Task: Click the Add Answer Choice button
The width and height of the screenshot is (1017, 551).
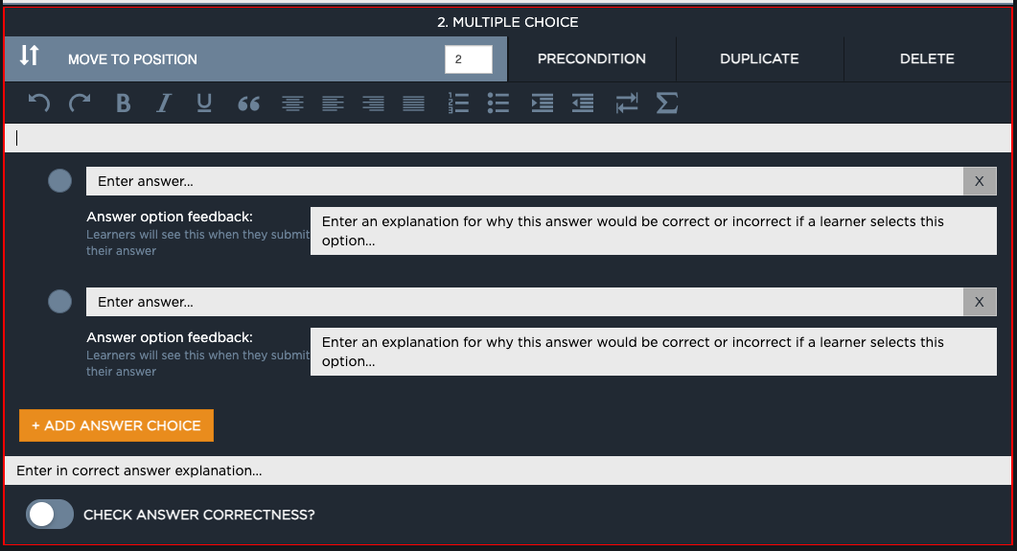Action: tap(116, 425)
